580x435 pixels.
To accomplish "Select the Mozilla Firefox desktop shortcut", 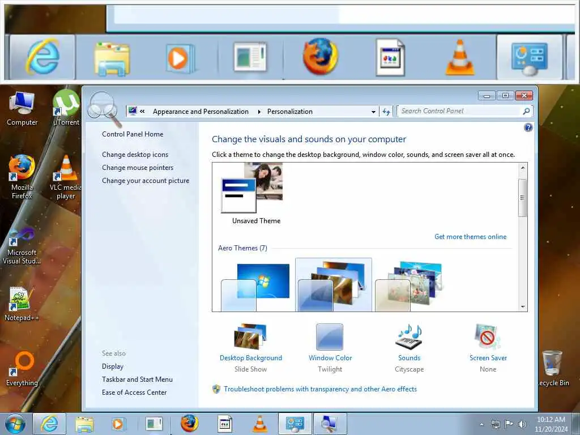I will click(22, 177).
